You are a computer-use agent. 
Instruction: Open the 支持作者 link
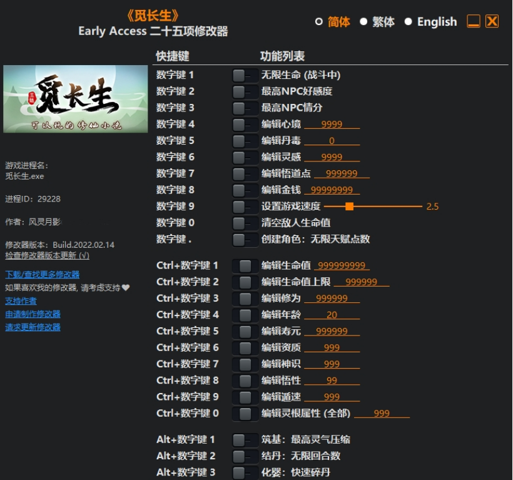point(21,300)
